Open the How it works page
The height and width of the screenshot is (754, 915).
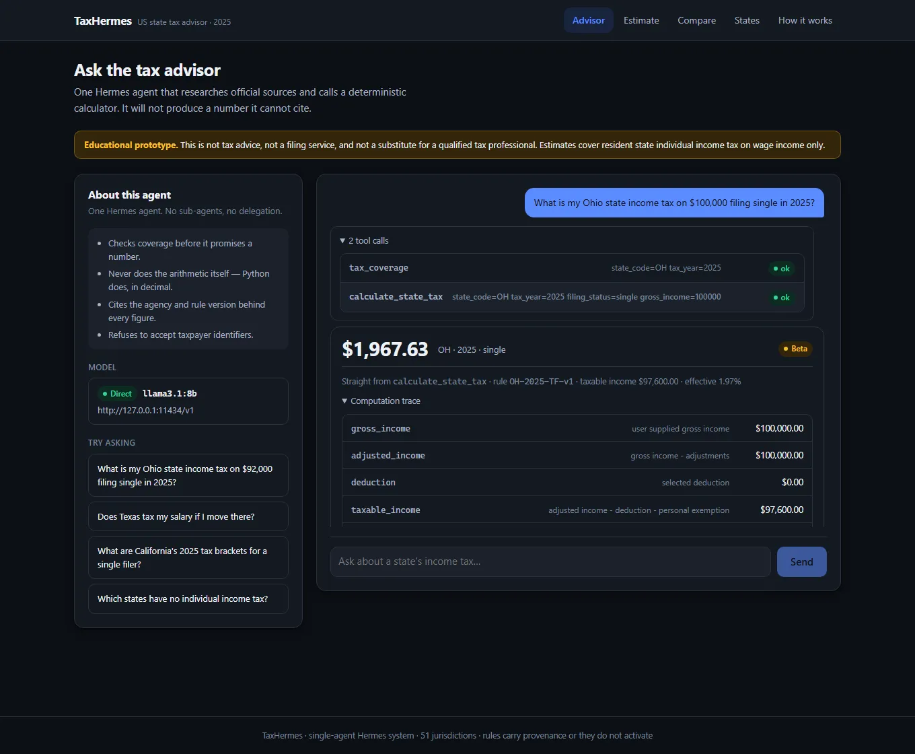pos(805,20)
